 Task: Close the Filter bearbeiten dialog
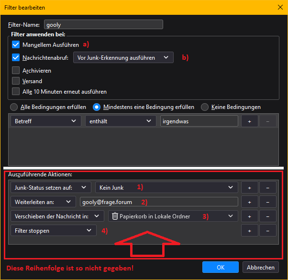[280, 7]
